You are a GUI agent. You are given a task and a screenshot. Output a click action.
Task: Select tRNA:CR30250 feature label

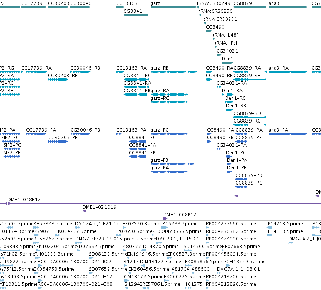(216, 11)
